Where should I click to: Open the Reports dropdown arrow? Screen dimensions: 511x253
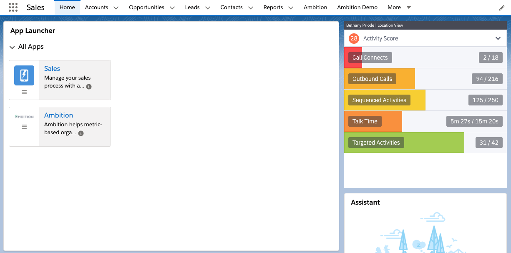291,7
